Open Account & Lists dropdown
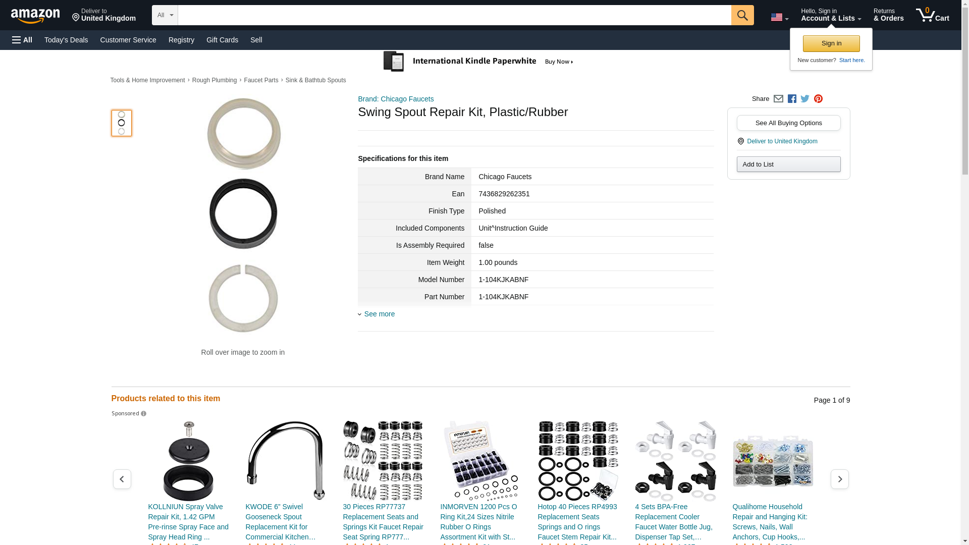Screen dimensions: 969x545 [x=830, y=15]
